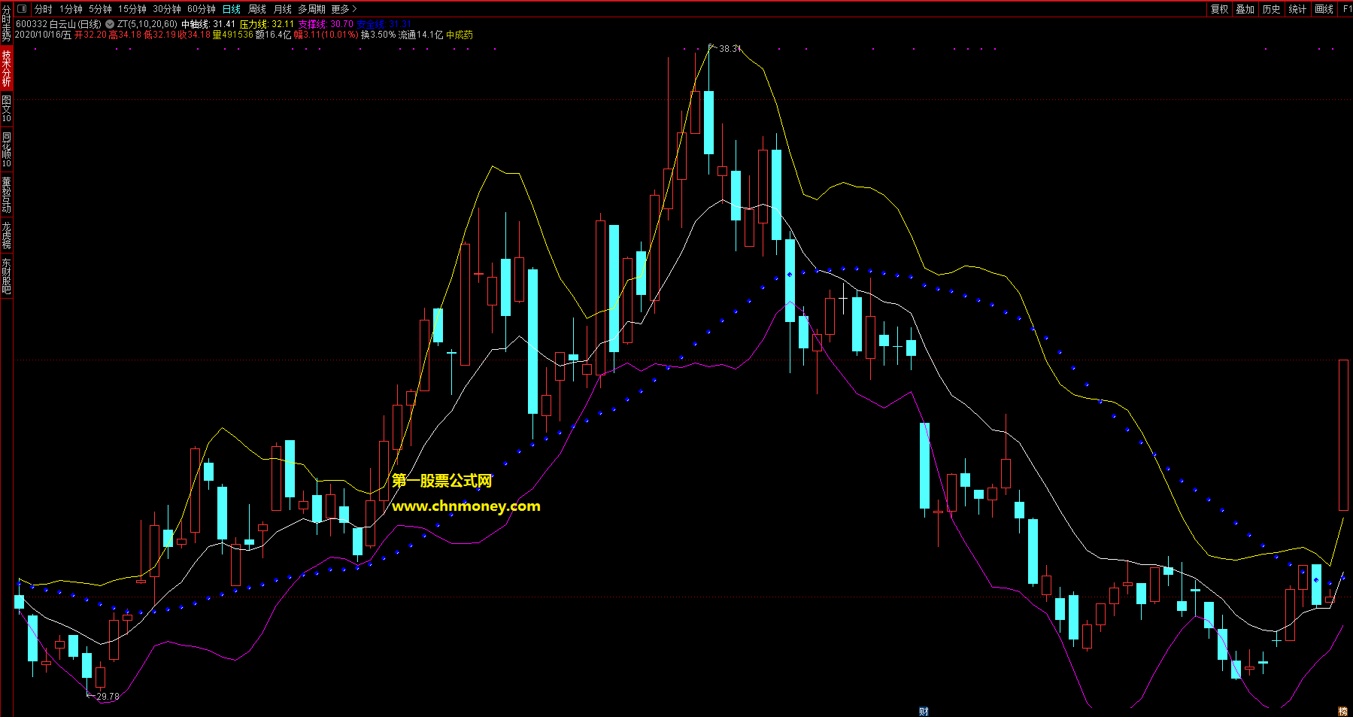Open 分时走势 sidebar tab
Screen dimensions: 1353x717
pyautogui.click(x=6, y=23)
